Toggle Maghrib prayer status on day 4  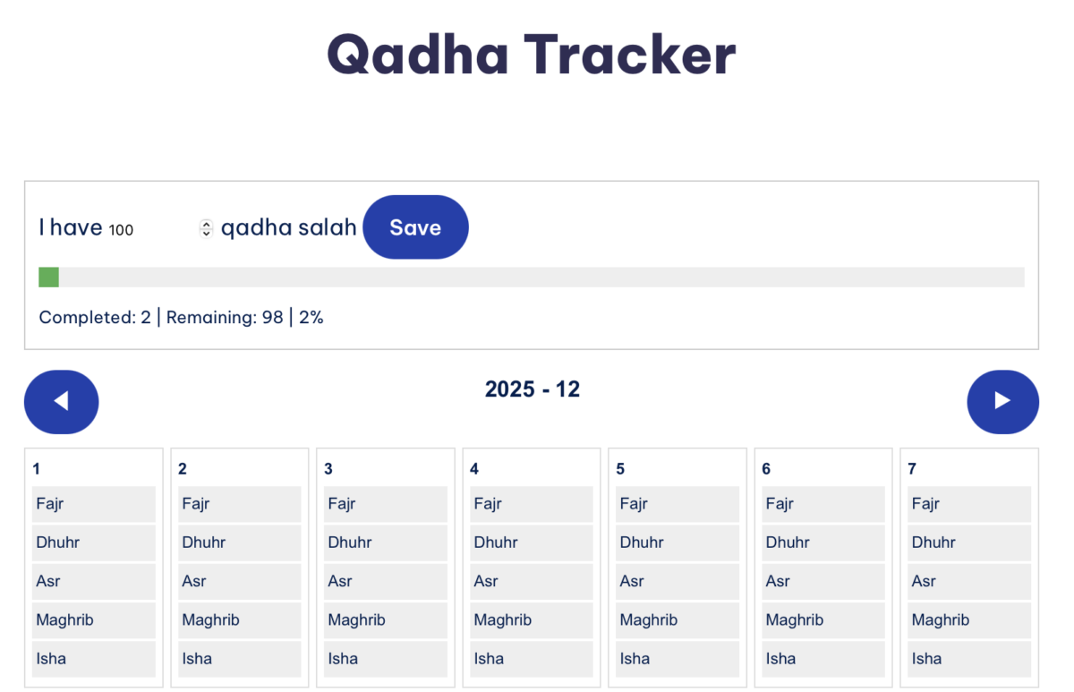[x=531, y=619]
